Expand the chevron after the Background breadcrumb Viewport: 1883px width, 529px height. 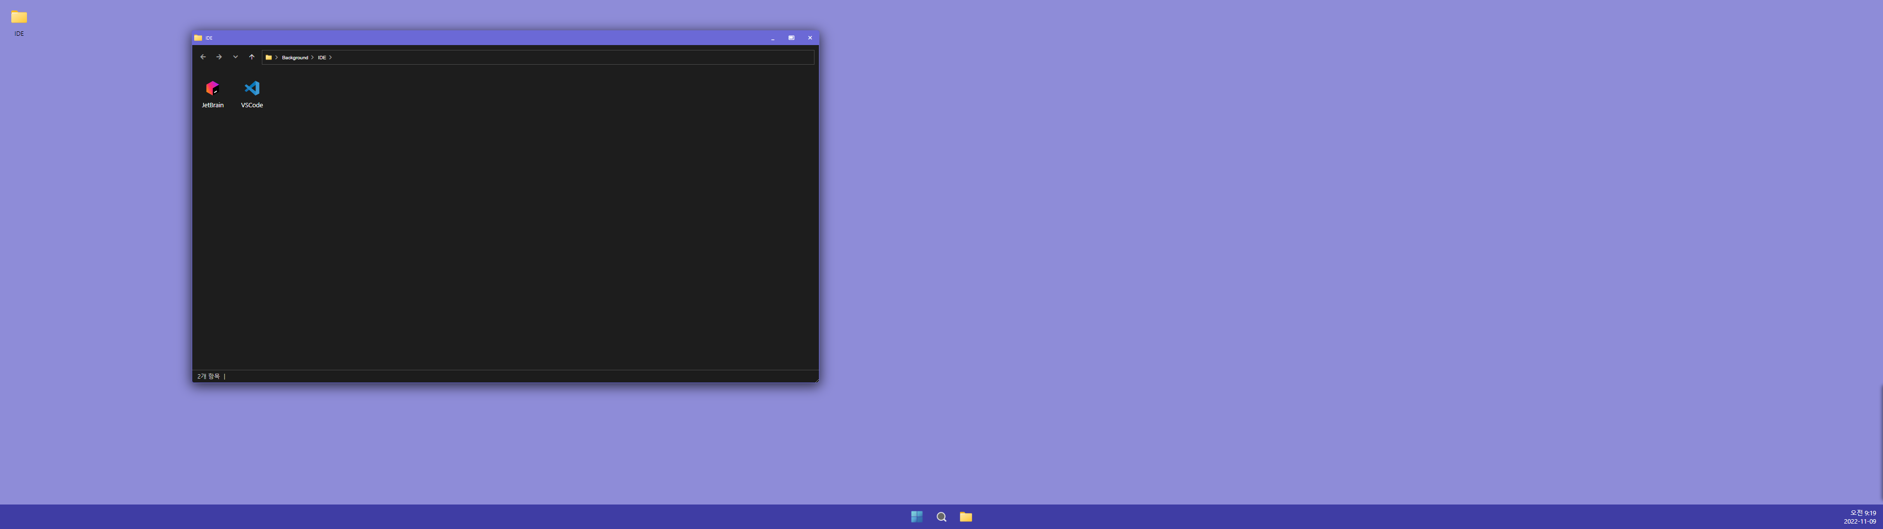point(312,57)
